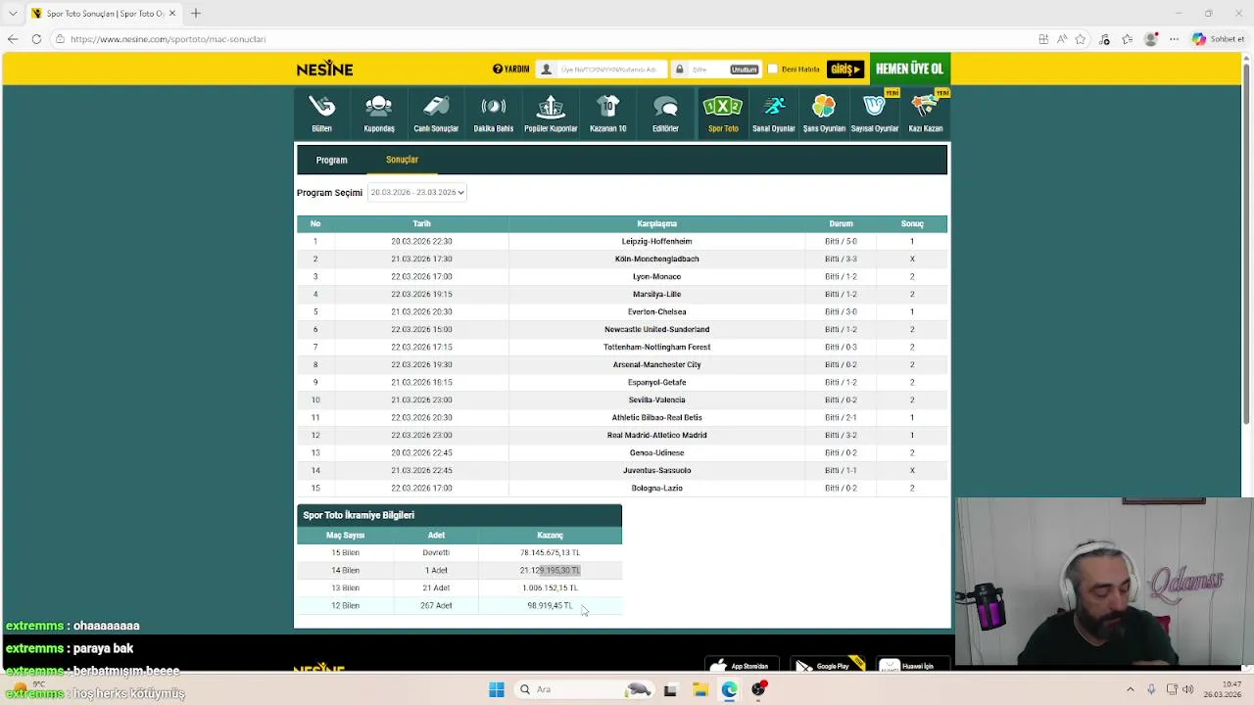Image resolution: width=1254 pixels, height=705 pixels.
Task: Click the Giriş login button
Action: point(844,70)
